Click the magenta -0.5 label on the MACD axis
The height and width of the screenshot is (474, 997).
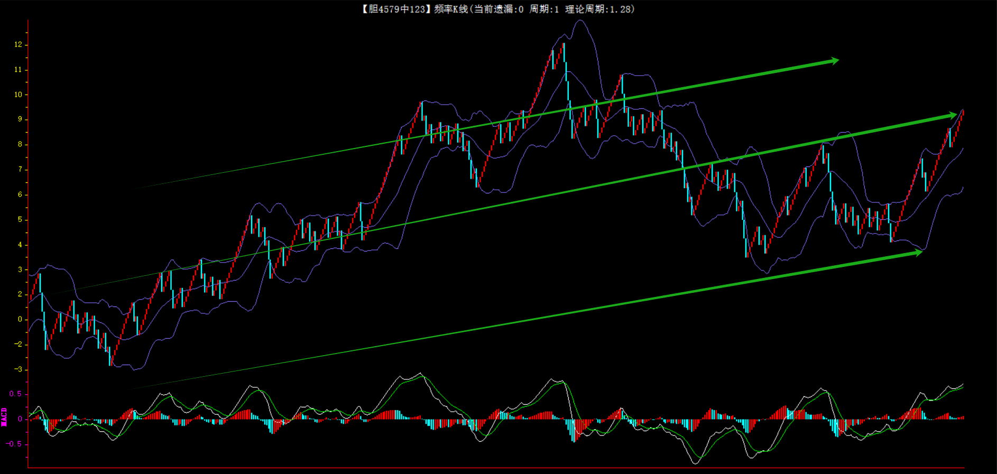pos(14,444)
